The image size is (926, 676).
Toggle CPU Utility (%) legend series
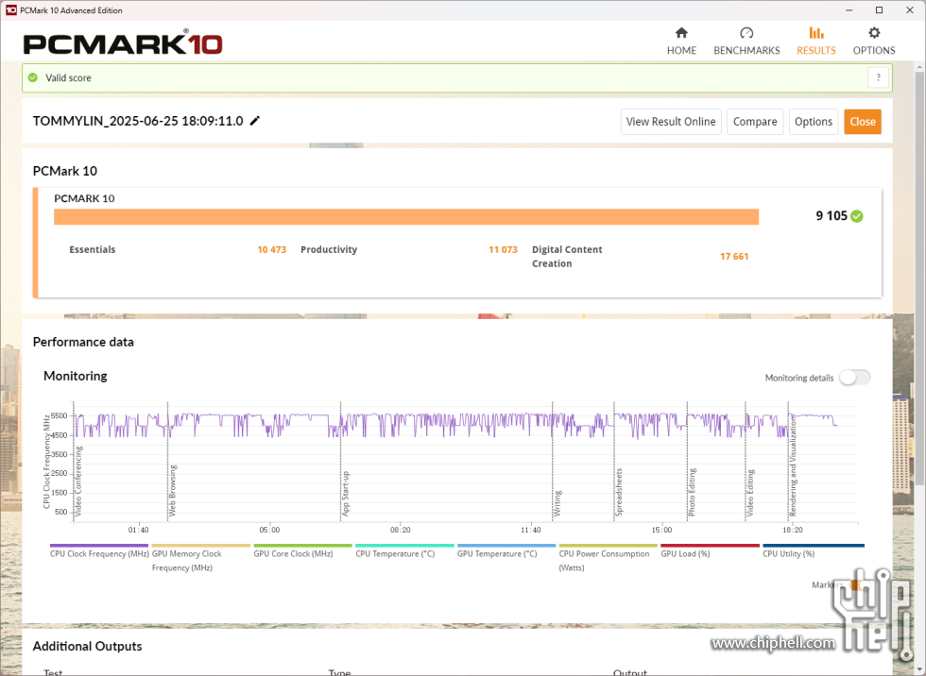[x=814, y=552]
